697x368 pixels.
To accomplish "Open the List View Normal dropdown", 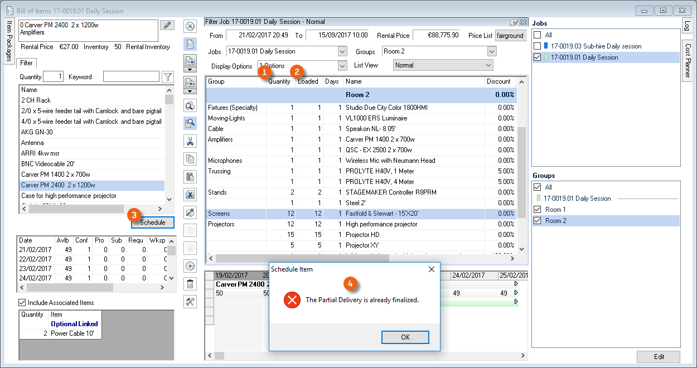I will point(488,65).
